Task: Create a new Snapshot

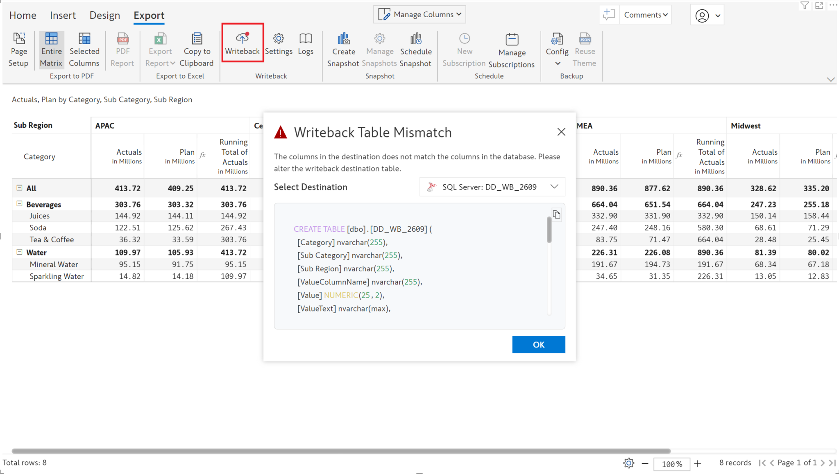Action: pyautogui.click(x=343, y=49)
